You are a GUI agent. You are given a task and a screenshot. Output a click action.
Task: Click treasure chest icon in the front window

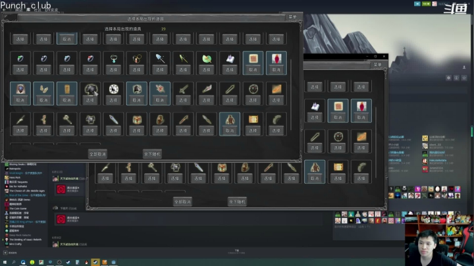137,120
